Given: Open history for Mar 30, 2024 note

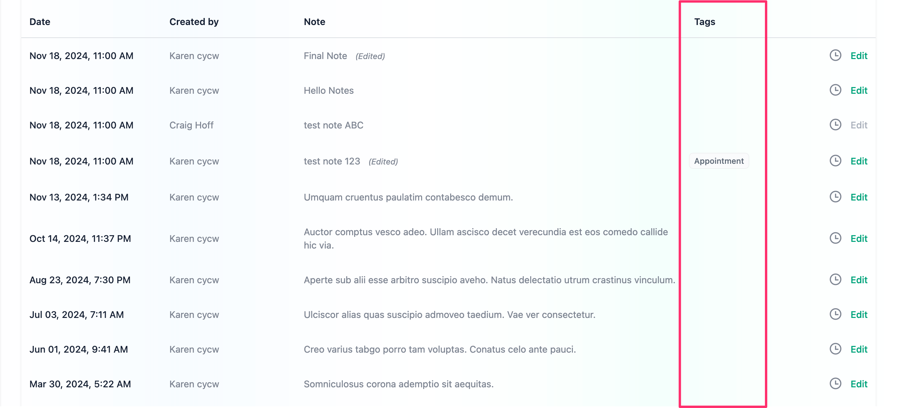Looking at the screenshot, I should [x=835, y=384].
